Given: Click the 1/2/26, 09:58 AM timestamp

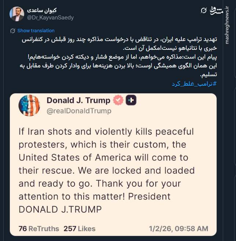Looking at the screenshot, I should [x=178, y=229].
